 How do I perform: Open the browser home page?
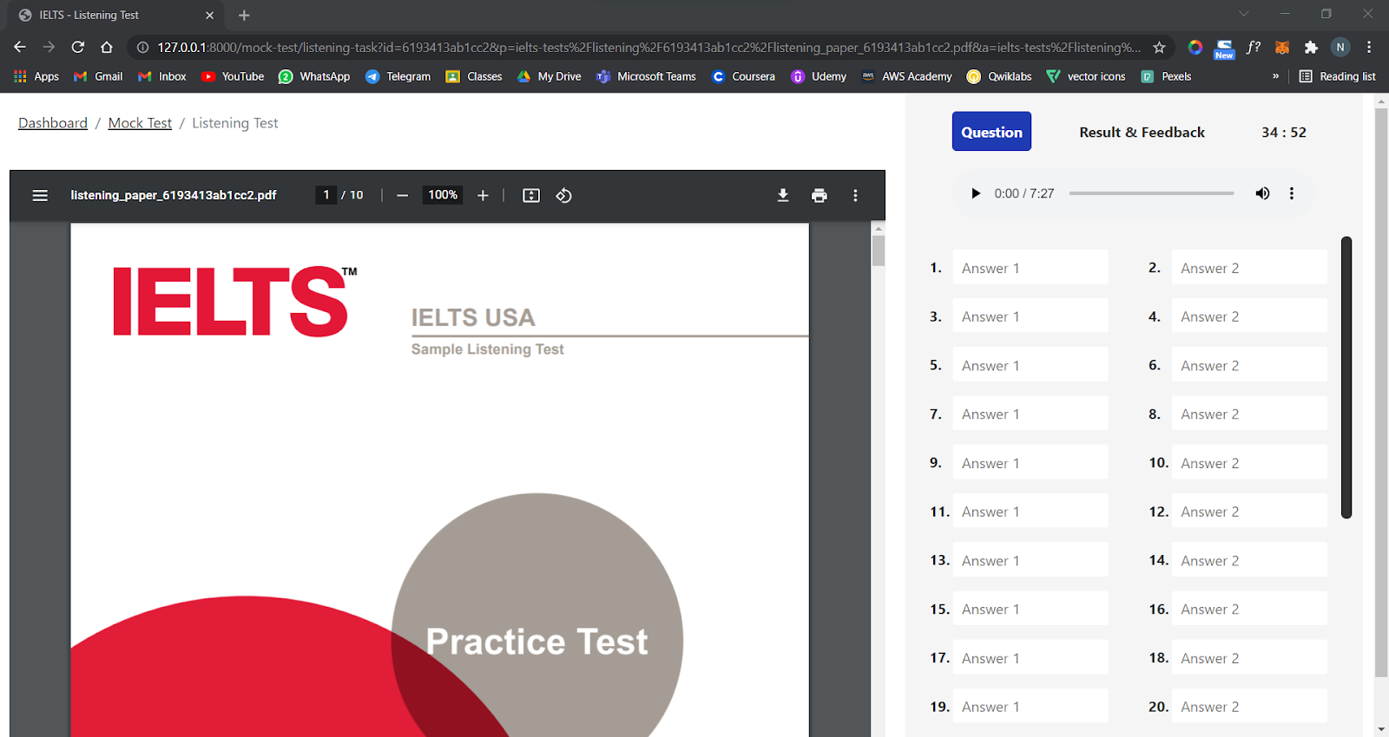107,47
